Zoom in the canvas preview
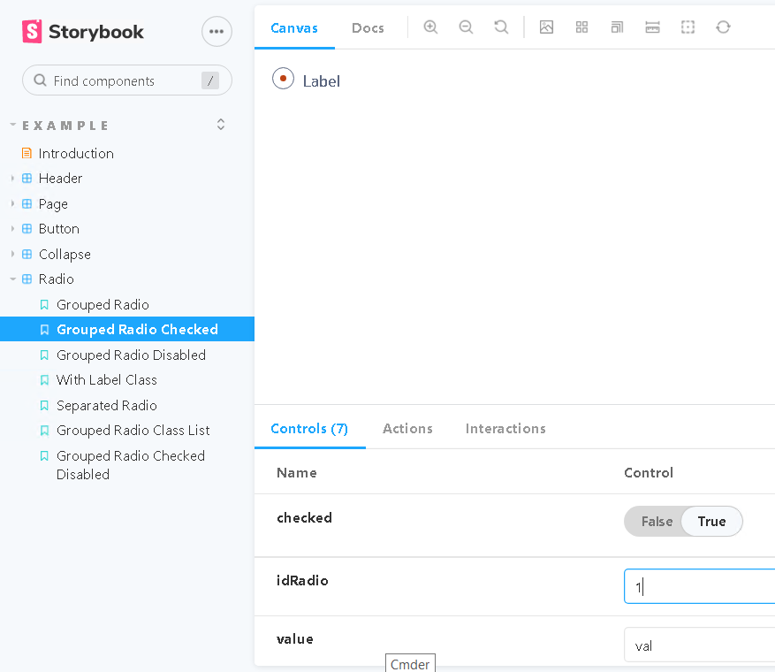The image size is (775, 672). pos(430,27)
